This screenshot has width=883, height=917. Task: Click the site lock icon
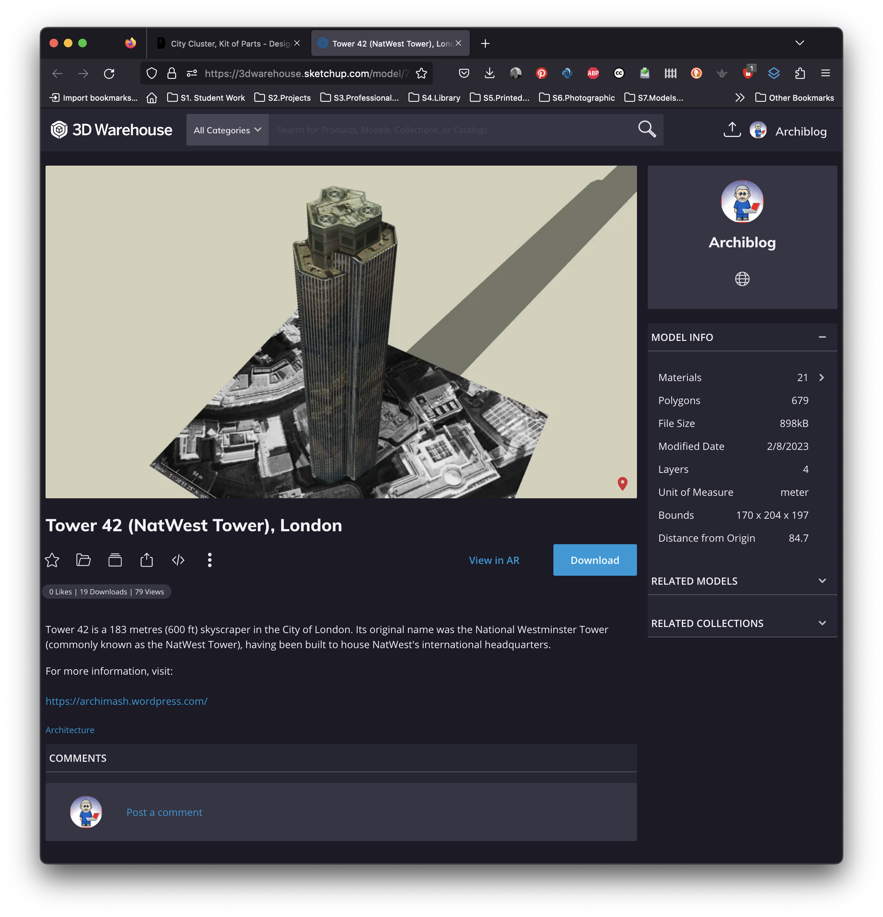[x=172, y=73]
